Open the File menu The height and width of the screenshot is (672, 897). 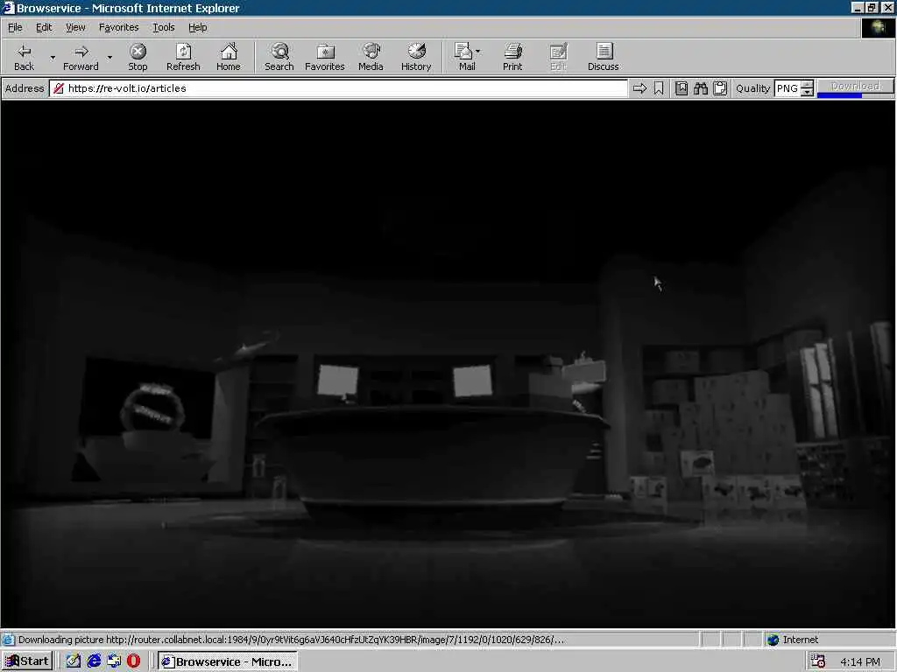[x=15, y=27]
